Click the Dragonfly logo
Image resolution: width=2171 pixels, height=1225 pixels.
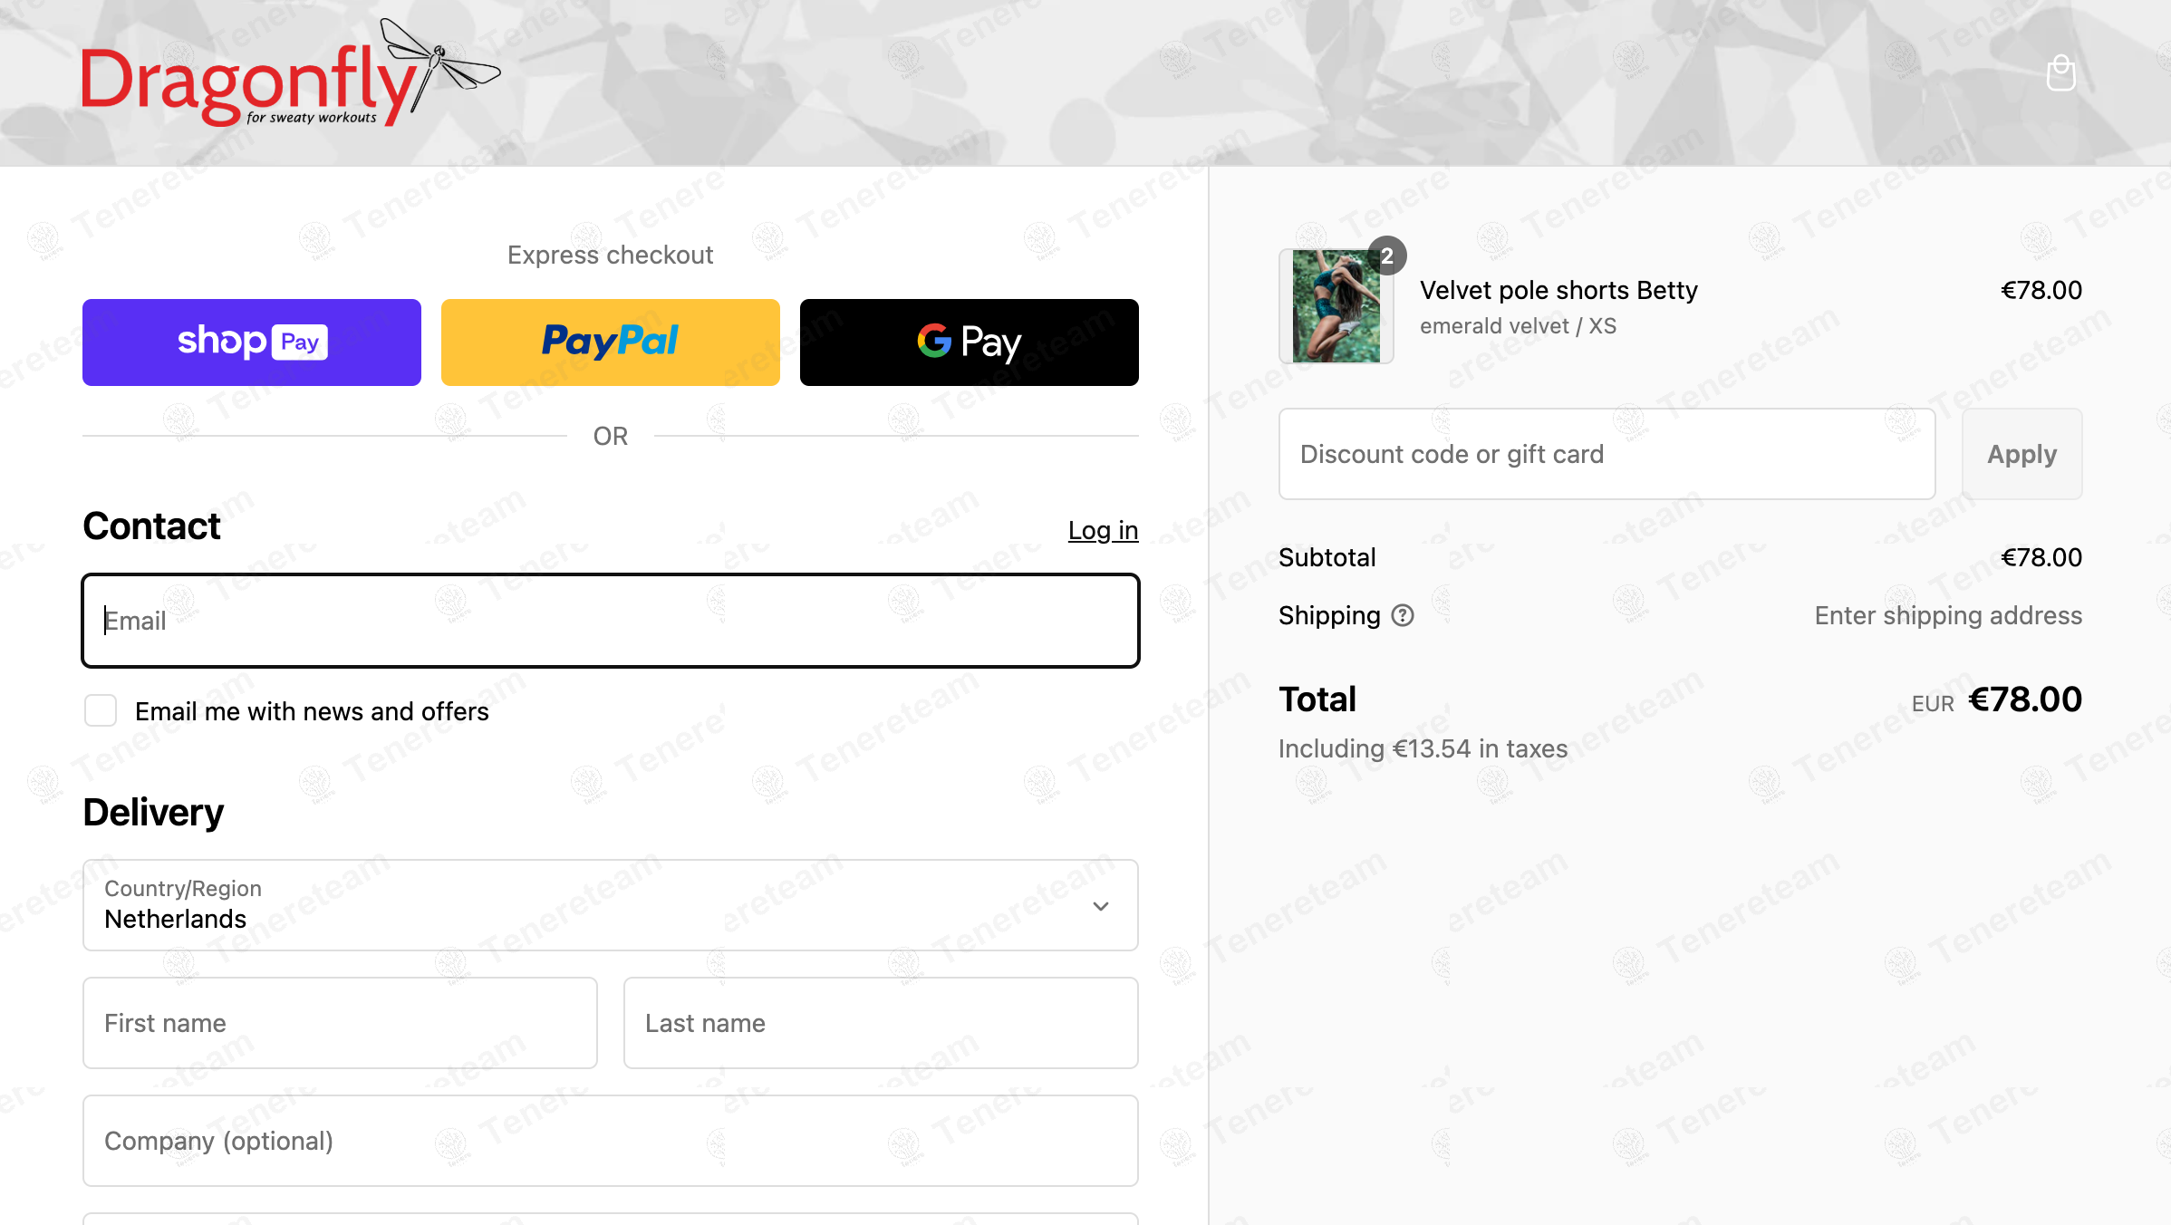tap(291, 73)
